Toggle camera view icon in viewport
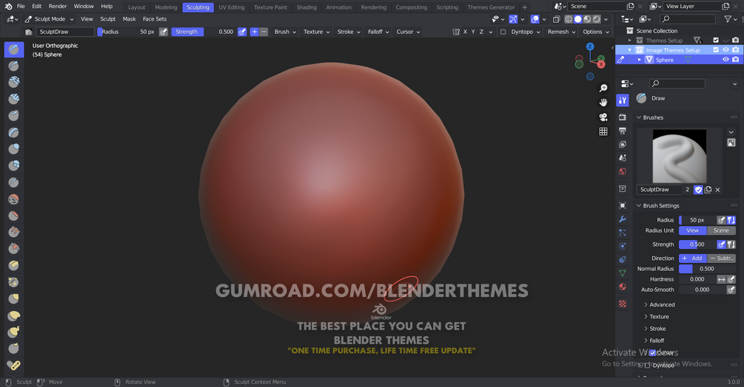 pos(603,117)
